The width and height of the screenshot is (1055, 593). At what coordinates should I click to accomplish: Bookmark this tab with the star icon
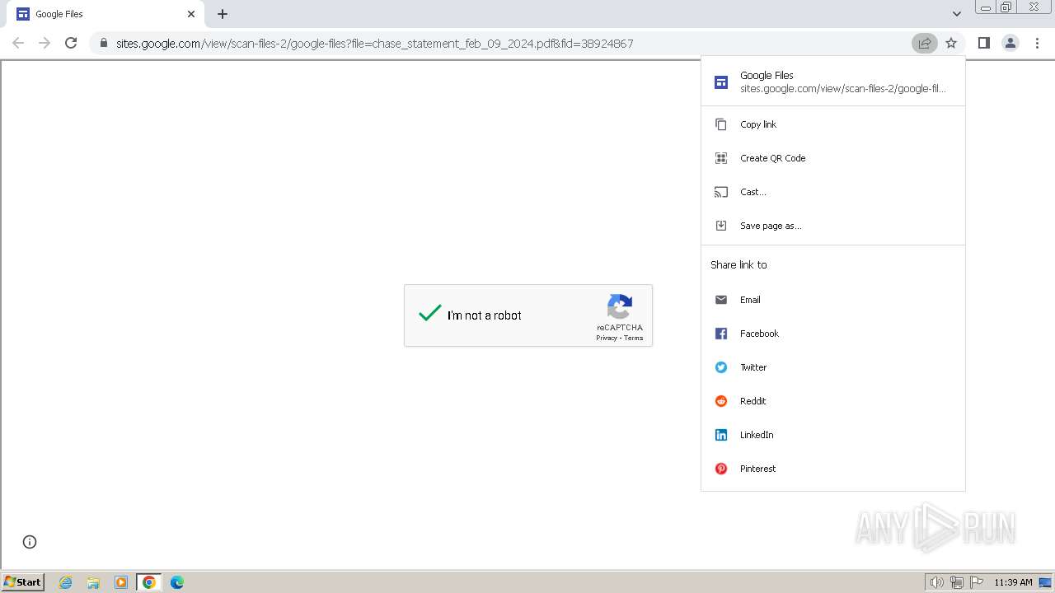(x=951, y=43)
